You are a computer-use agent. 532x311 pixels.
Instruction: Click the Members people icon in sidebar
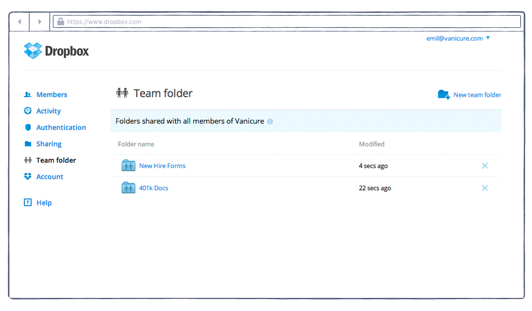point(28,95)
